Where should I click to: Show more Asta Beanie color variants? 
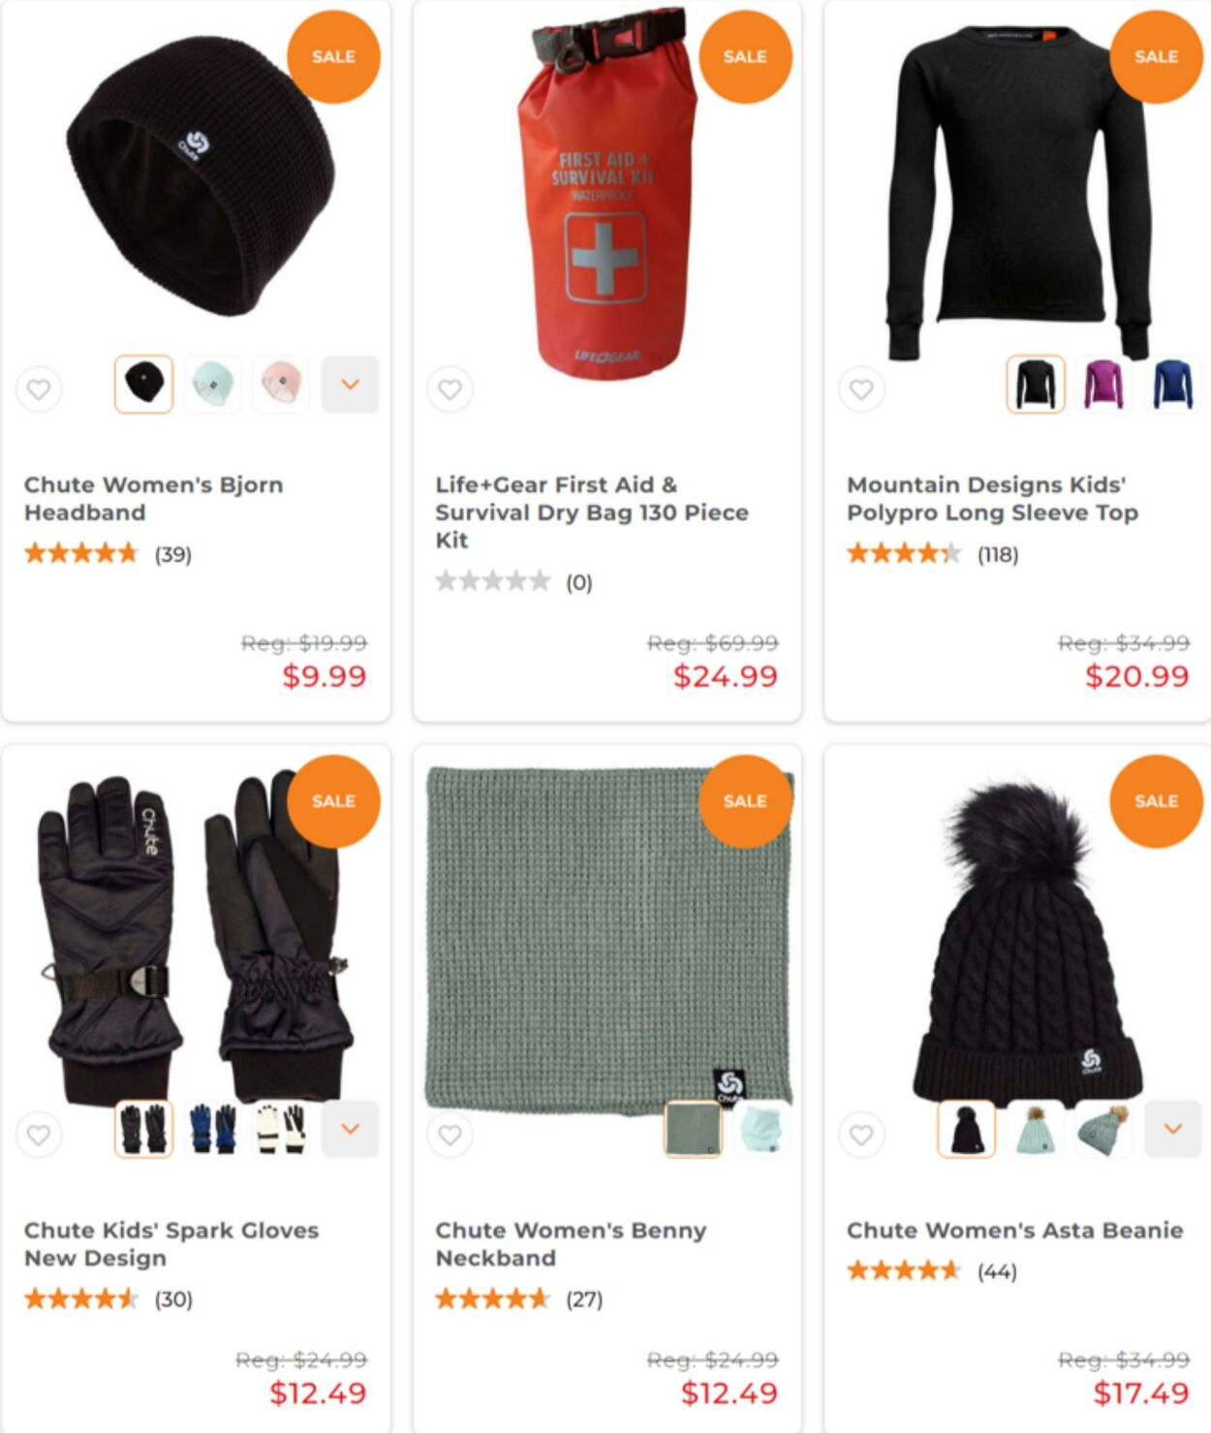pos(1172,1129)
